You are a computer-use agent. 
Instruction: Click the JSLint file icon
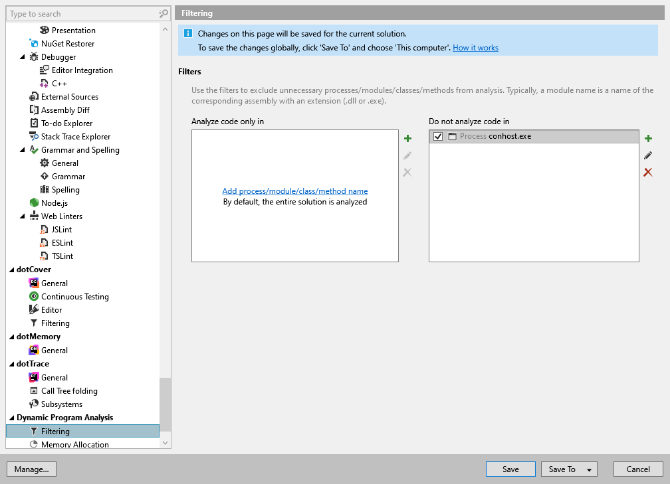coord(45,230)
